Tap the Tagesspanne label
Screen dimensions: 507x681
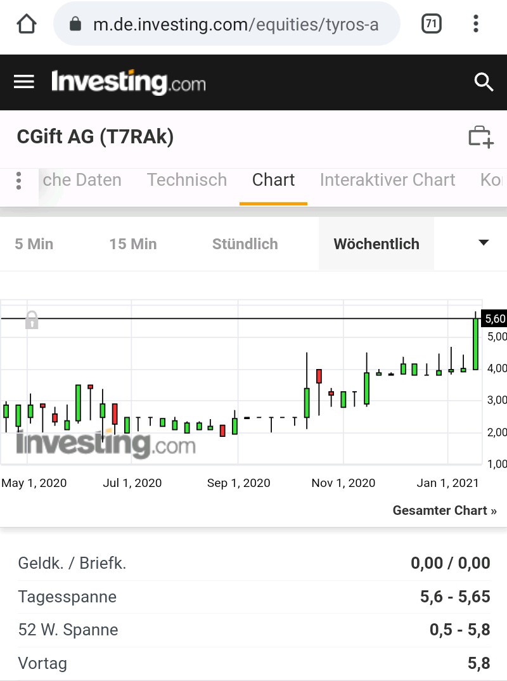pos(67,597)
